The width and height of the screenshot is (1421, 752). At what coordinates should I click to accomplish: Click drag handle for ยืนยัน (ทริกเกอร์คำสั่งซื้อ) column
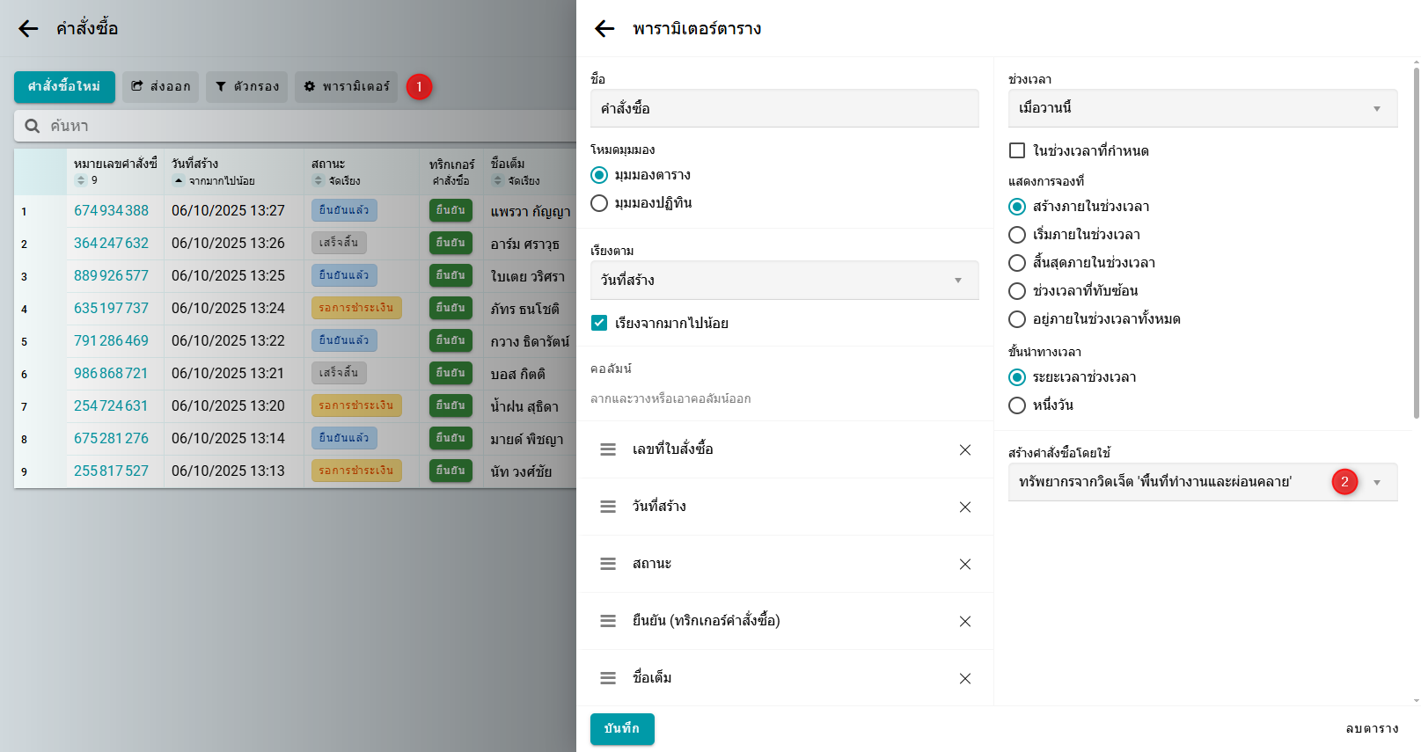pos(608,621)
